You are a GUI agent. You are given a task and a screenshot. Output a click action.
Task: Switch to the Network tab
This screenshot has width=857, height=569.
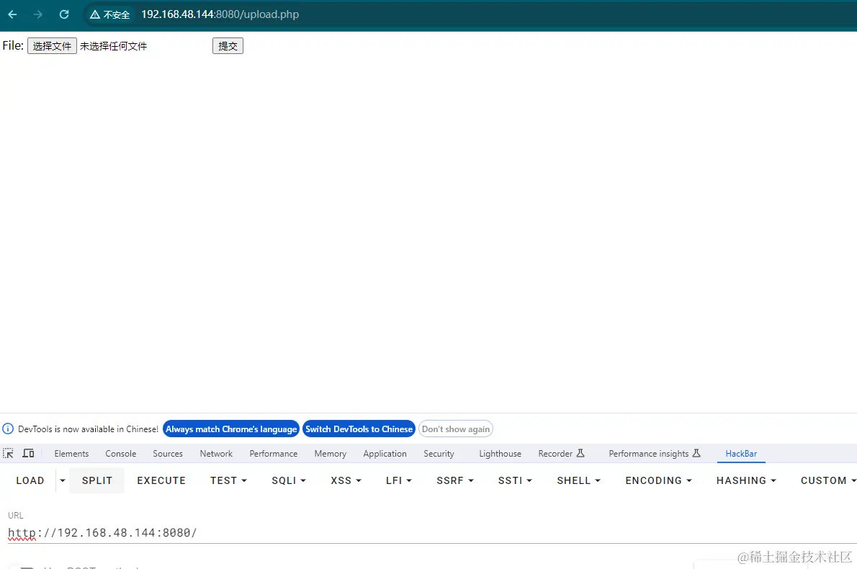[217, 454]
